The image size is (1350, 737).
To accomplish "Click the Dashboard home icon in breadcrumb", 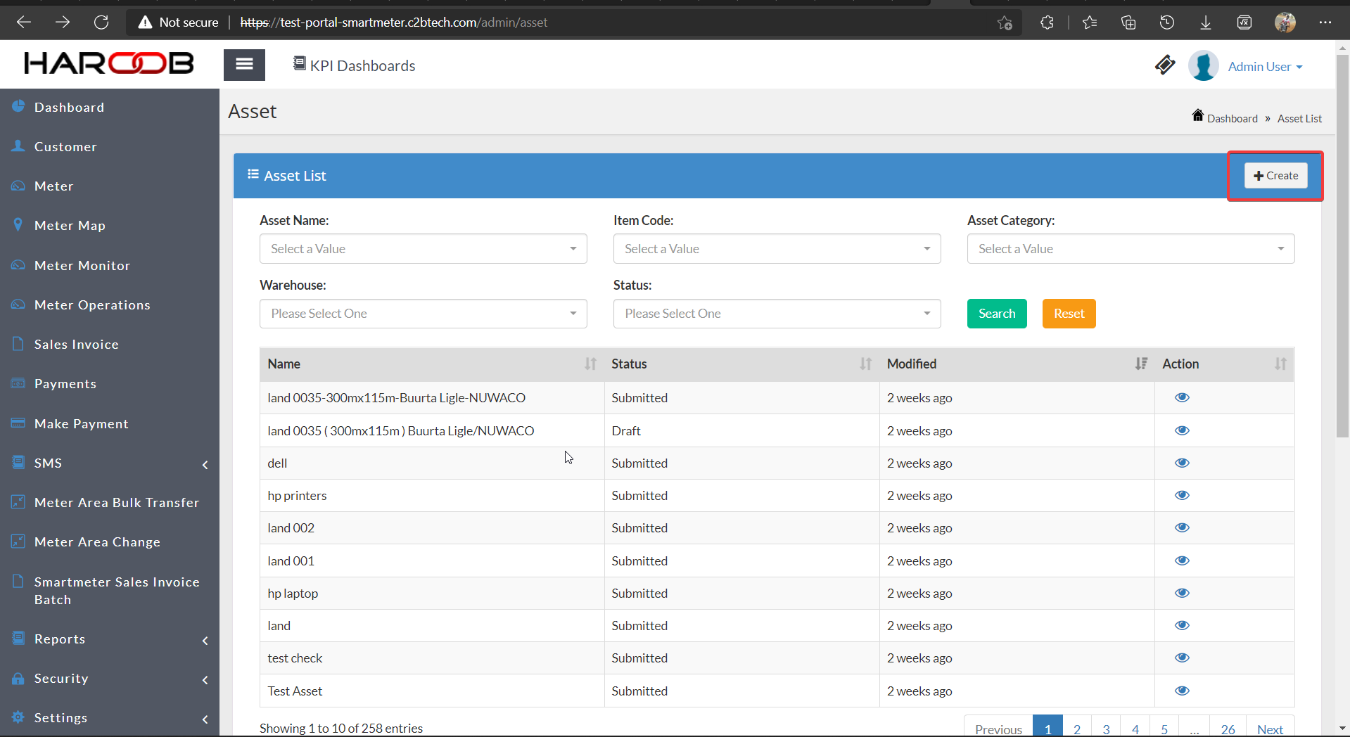I will pyautogui.click(x=1197, y=115).
